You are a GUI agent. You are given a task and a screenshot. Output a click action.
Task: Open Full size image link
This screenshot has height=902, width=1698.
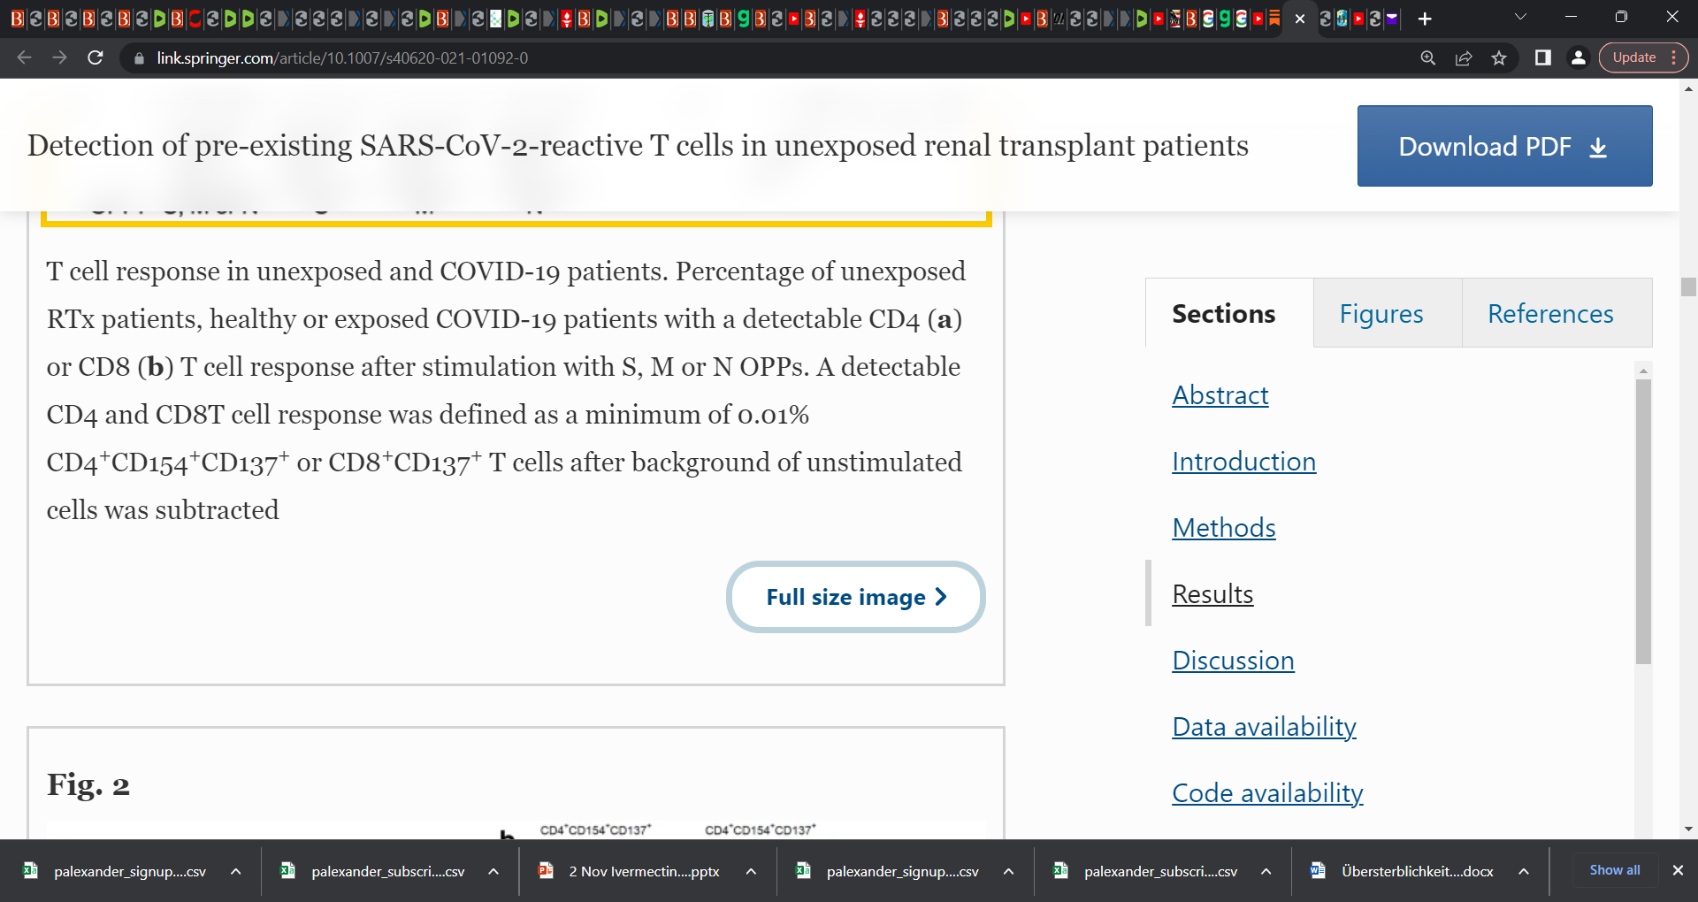pyautogui.click(x=856, y=597)
